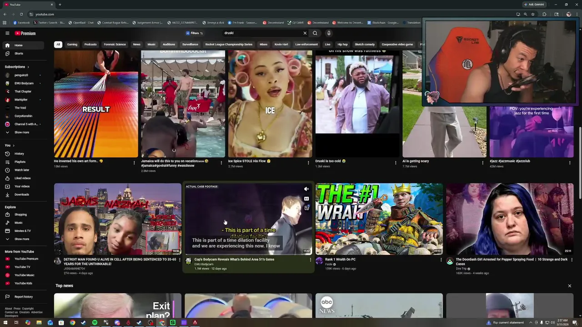Click Ask Gemini button in title bar
The height and width of the screenshot is (327, 582).
[x=534, y=5]
